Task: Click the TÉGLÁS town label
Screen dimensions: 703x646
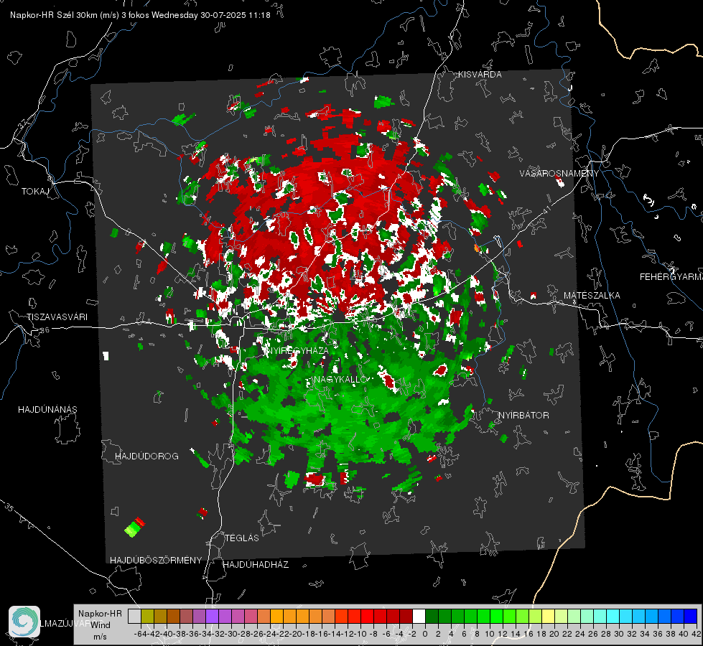Action: click(242, 538)
